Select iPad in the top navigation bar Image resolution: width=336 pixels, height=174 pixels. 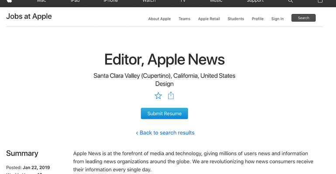[x=75, y=1]
